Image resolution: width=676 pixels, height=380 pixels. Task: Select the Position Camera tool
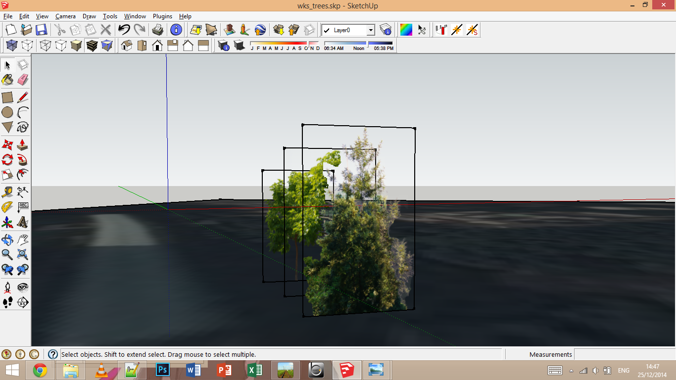pyautogui.click(x=7, y=287)
